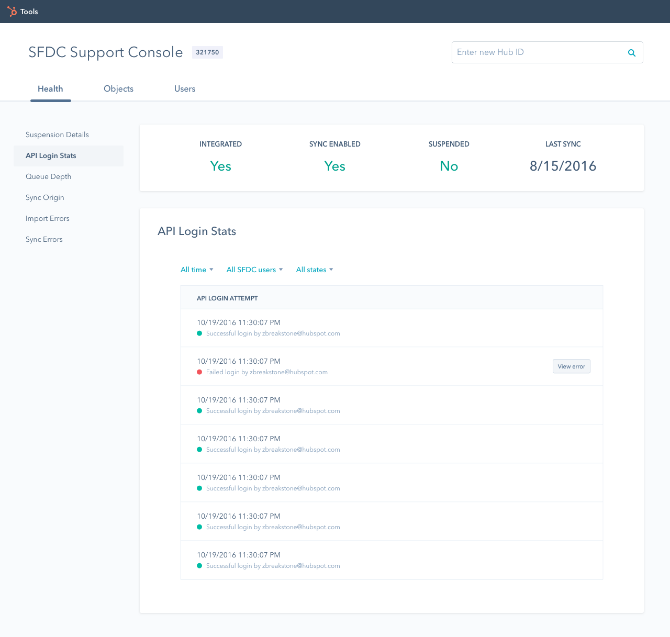
Task: Click the HubSpot sprocket logo icon
Action: point(12,12)
